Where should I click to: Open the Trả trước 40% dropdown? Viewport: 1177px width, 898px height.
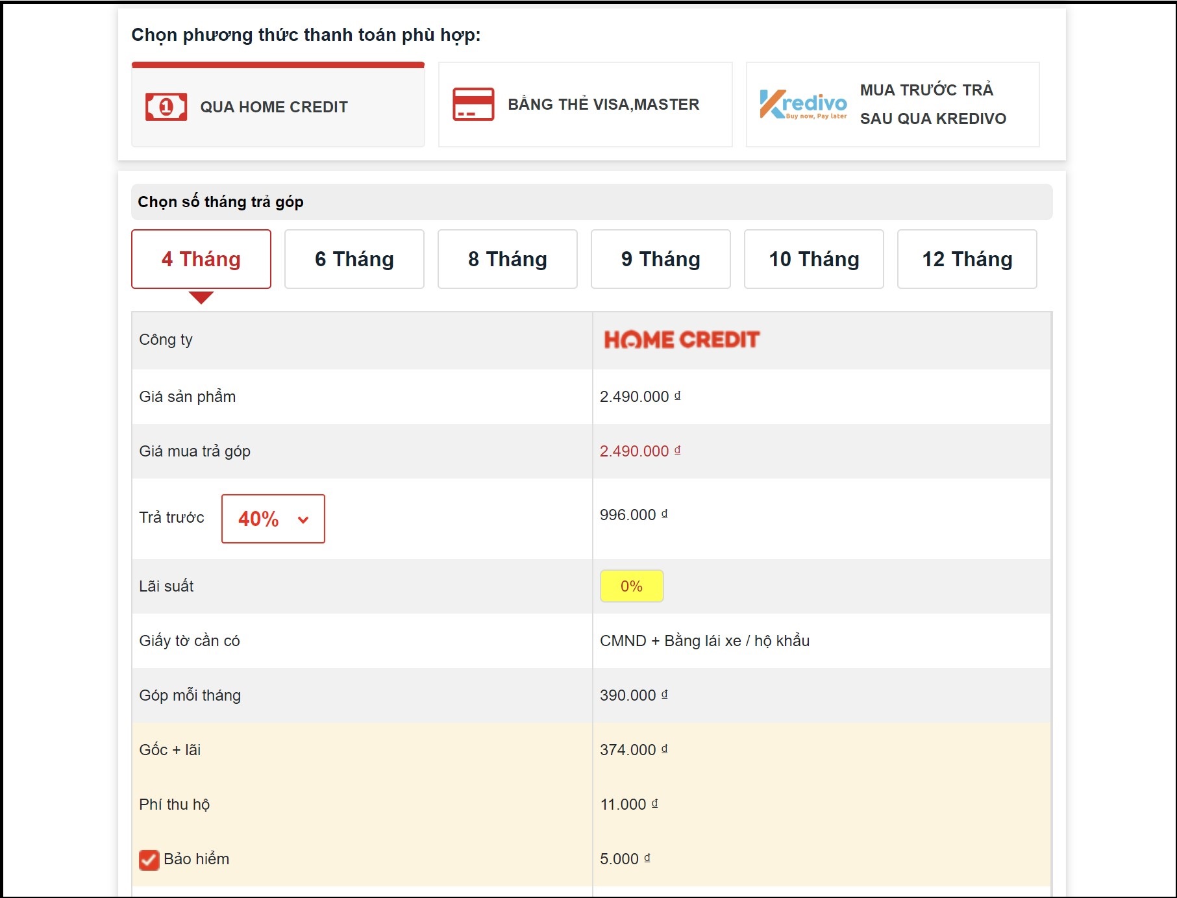[x=273, y=519]
